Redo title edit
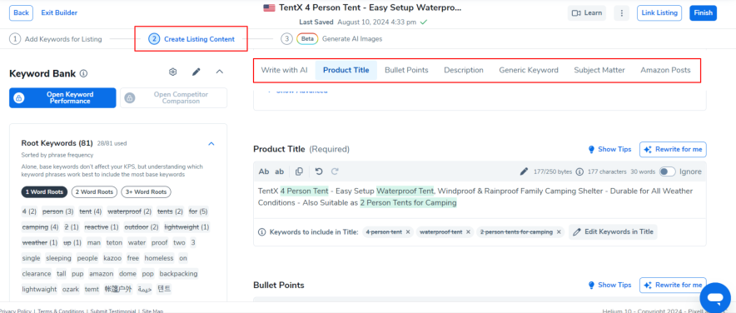Screen dimensions: 736x313 [335, 171]
